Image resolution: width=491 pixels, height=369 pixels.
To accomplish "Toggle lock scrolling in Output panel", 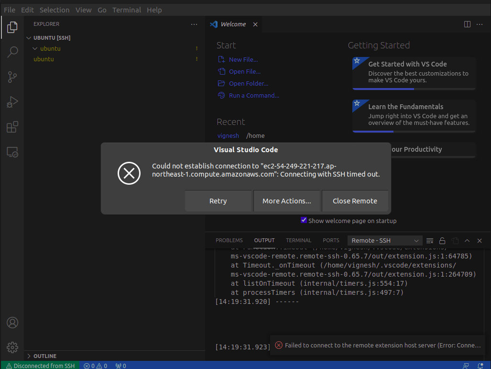I will (x=442, y=241).
